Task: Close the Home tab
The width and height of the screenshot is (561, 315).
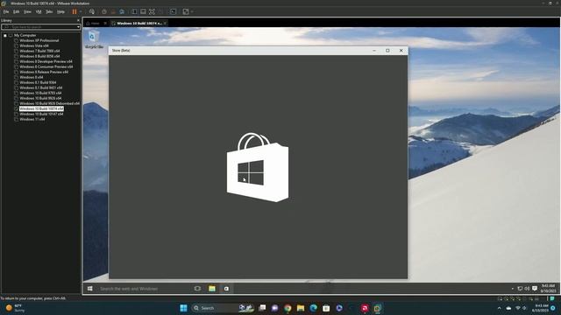Action: tap(105, 24)
